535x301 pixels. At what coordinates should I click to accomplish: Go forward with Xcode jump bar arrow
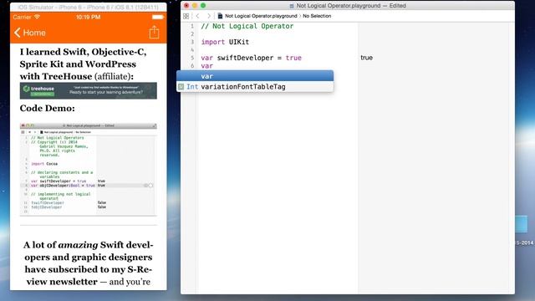tap(209, 16)
